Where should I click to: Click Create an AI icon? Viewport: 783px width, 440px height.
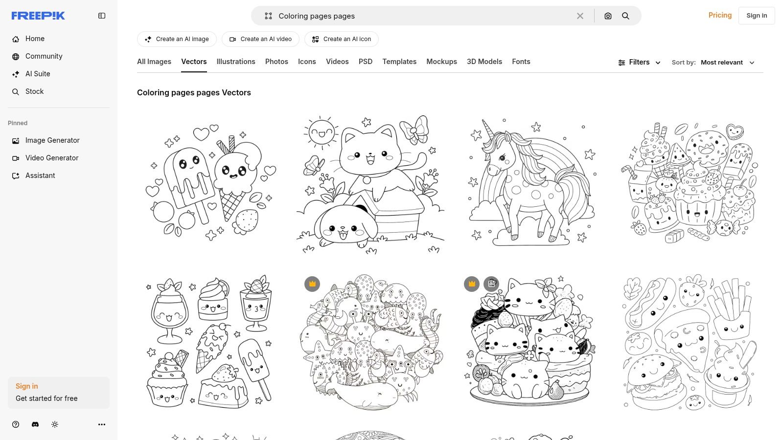coord(342,39)
